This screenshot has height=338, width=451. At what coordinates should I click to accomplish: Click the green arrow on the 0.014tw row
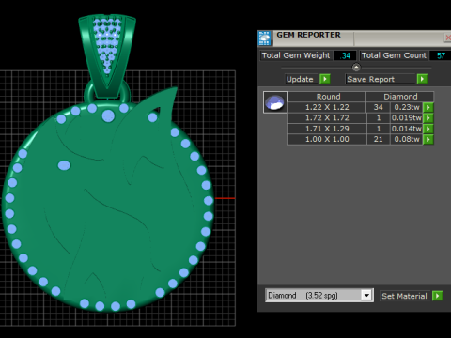tap(428, 129)
